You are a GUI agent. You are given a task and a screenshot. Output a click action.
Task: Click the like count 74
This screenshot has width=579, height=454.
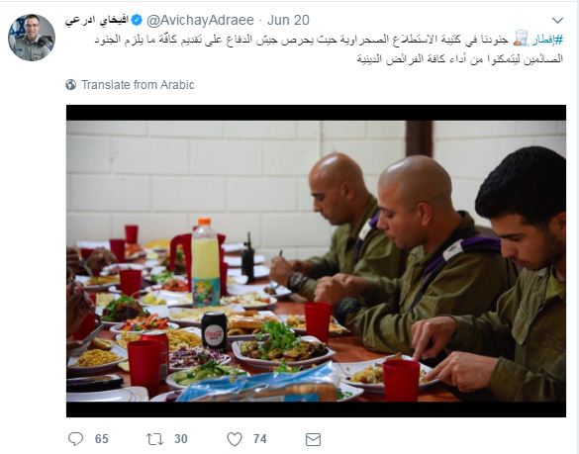pyautogui.click(x=260, y=439)
